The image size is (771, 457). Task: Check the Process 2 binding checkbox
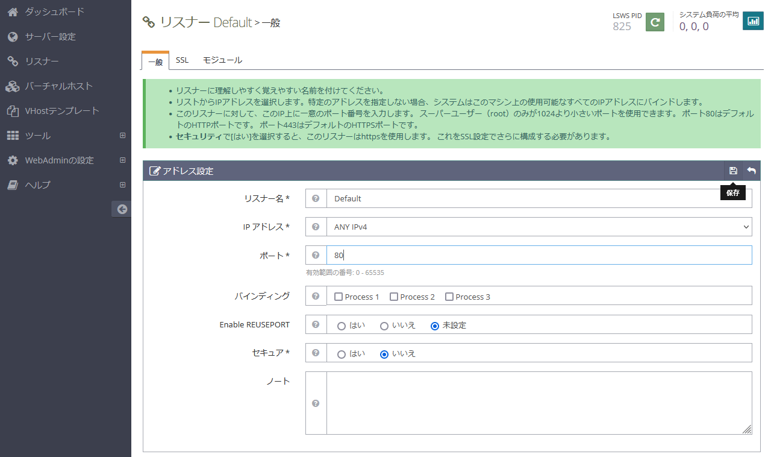coord(394,297)
